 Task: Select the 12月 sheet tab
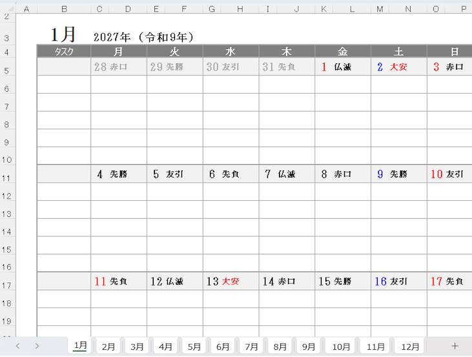[x=410, y=347]
